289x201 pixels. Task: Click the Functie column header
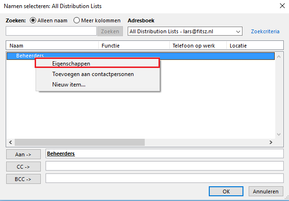tap(134, 46)
